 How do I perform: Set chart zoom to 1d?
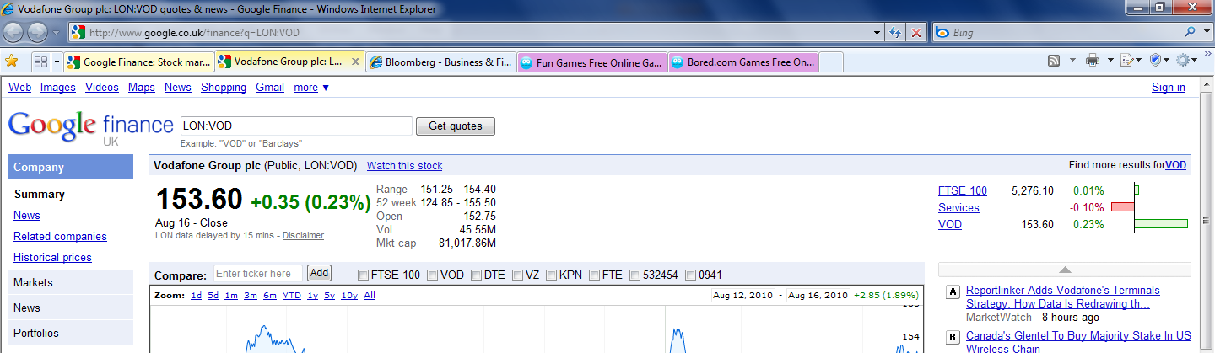196,296
